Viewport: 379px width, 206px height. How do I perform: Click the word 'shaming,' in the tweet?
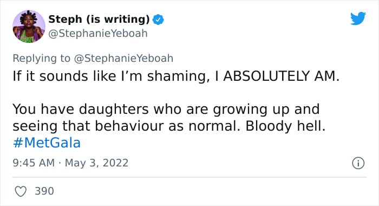pyautogui.click(x=178, y=76)
